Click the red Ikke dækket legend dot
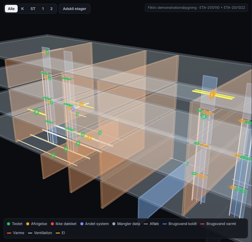This screenshot has height=242, width=252. [x=52, y=224]
